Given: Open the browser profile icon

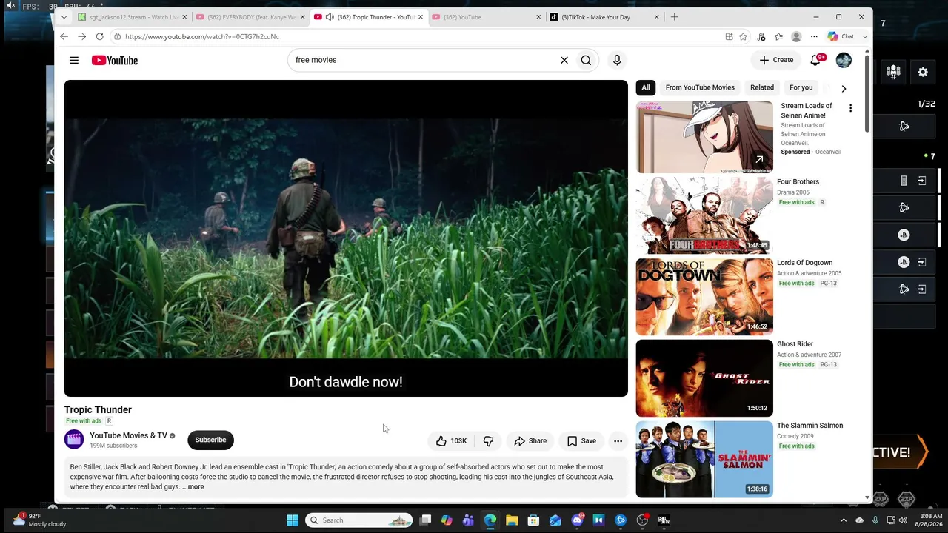Looking at the screenshot, I should (796, 36).
